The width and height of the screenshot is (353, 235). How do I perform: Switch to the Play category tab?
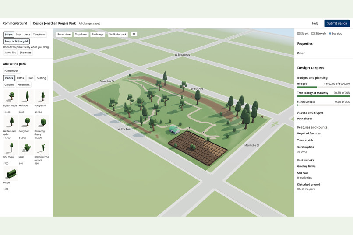[x=30, y=78]
